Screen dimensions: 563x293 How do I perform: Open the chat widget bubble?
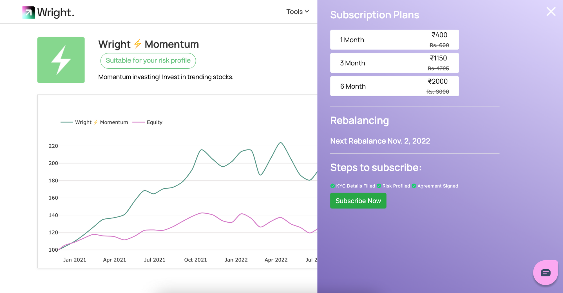point(545,272)
